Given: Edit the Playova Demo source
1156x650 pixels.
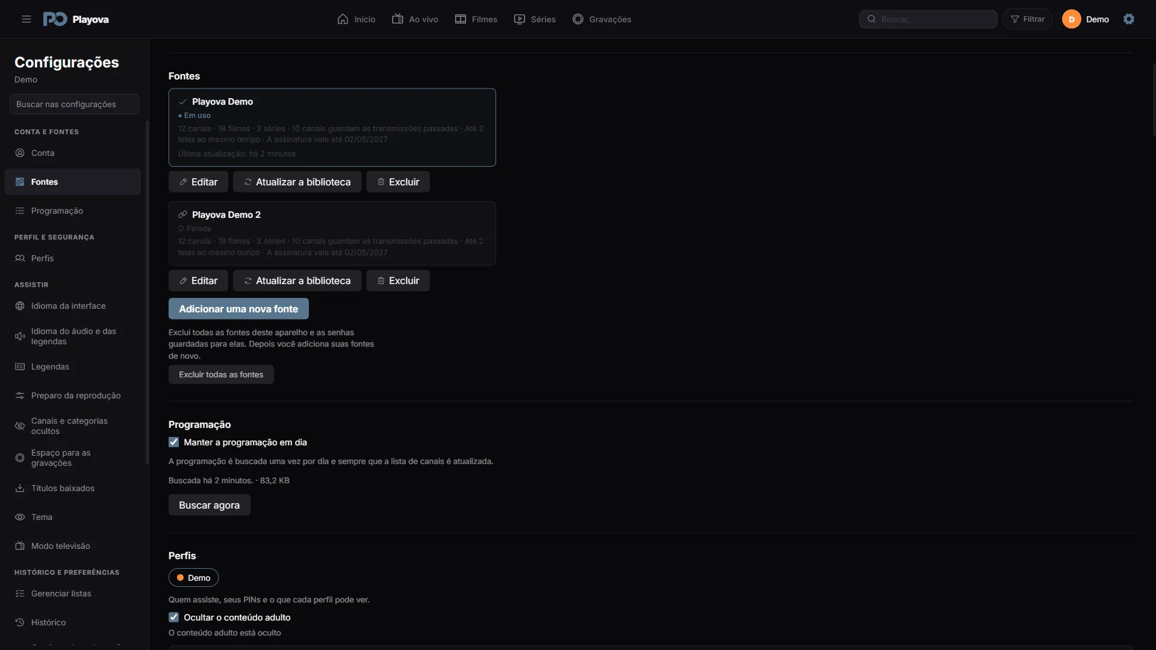Looking at the screenshot, I should [x=198, y=182].
